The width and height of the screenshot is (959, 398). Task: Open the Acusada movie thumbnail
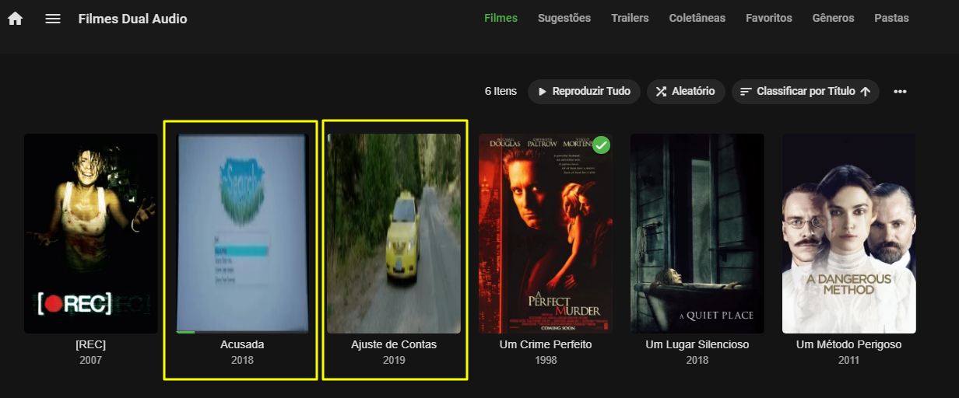242,233
